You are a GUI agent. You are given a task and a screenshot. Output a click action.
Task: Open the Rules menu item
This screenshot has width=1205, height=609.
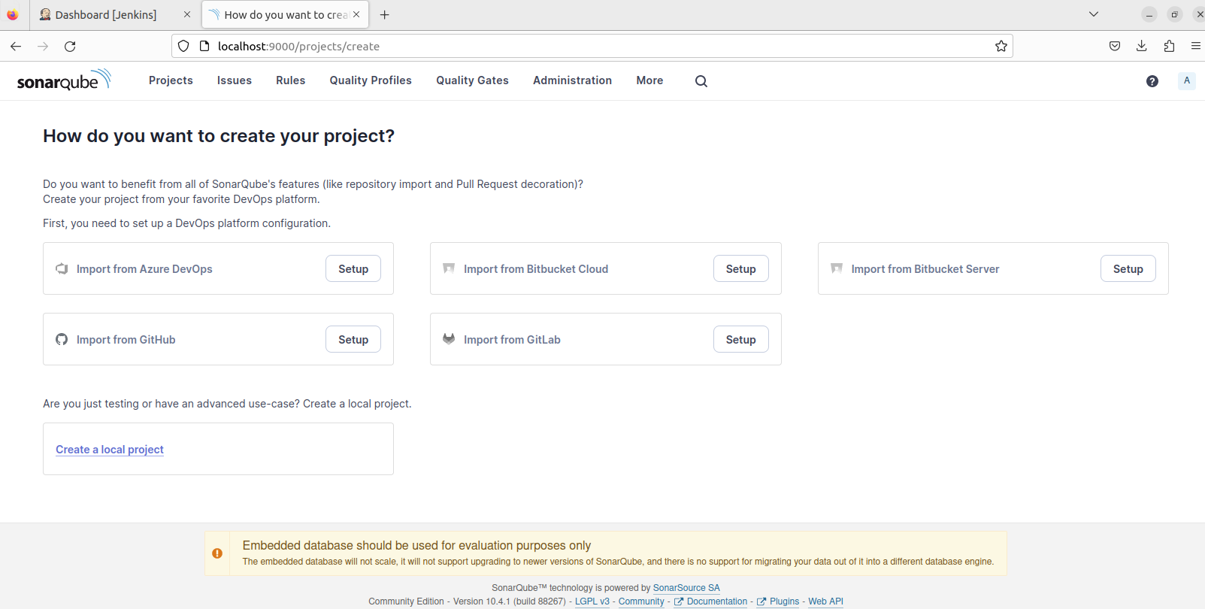pos(290,80)
